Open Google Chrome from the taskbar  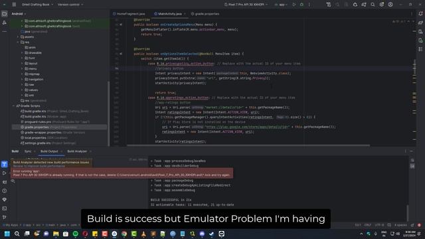pyautogui.click(x=124, y=234)
